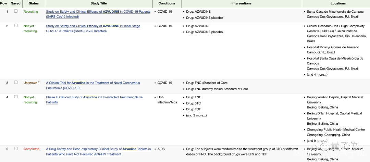The image size is (370, 162).
Task: Select the 'AIDS' condition in row 5
Action: 161,149
